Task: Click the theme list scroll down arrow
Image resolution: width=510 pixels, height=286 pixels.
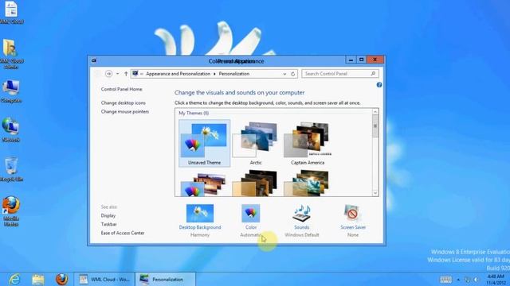Action: 375,193
